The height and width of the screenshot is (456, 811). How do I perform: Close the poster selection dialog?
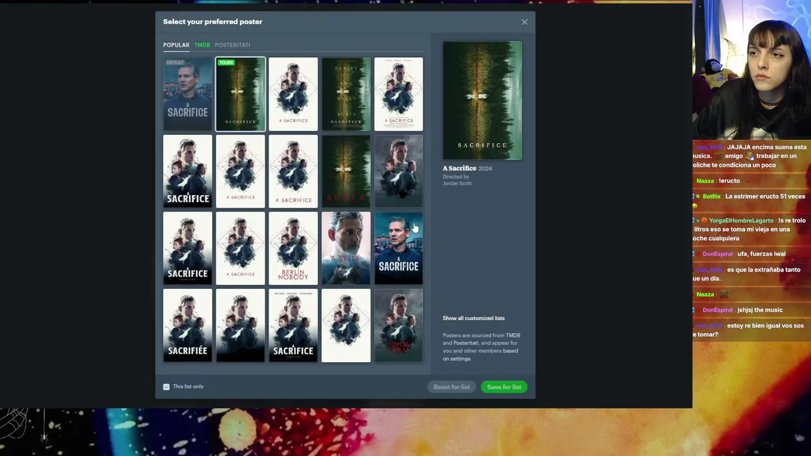pos(525,22)
